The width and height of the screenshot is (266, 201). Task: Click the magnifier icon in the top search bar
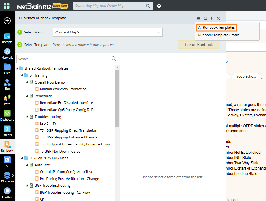(148, 6)
